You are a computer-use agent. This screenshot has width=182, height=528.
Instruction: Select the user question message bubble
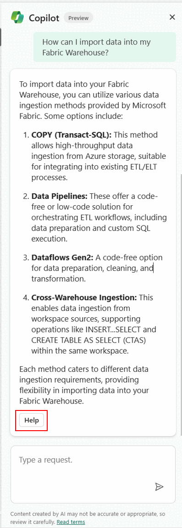click(x=105, y=47)
